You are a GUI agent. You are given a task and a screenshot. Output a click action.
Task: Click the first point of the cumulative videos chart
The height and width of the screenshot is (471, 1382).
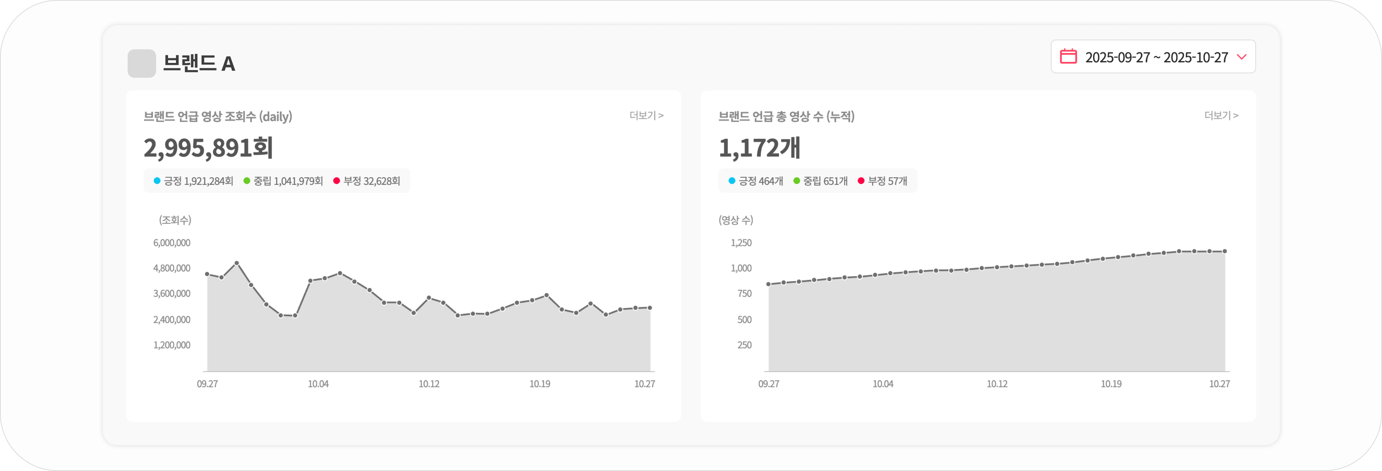pyautogui.click(x=768, y=284)
